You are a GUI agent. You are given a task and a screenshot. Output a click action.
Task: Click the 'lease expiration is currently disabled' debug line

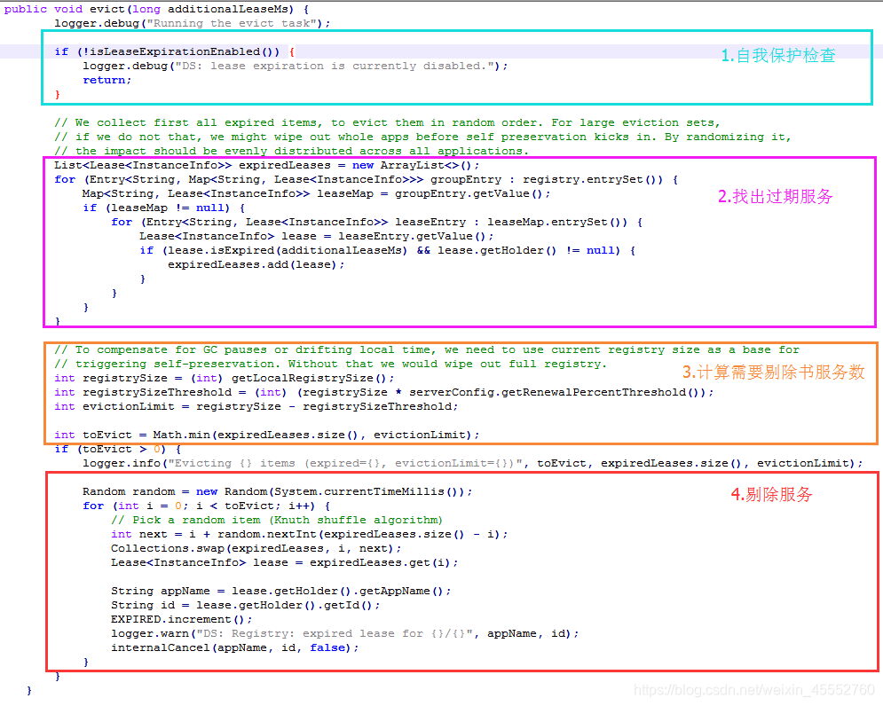[296, 66]
